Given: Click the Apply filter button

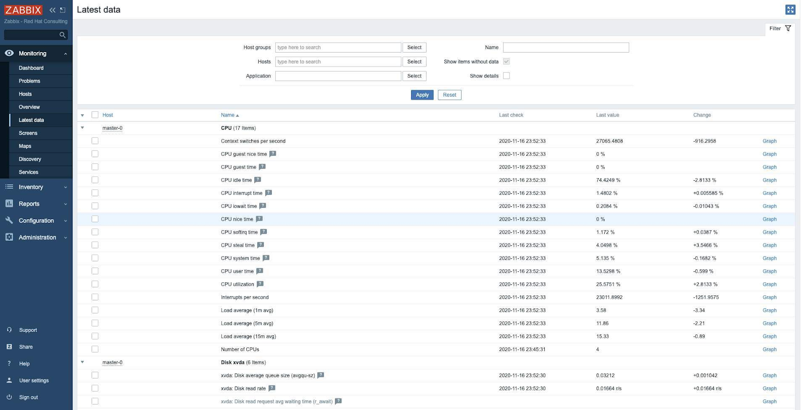Looking at the screenshot, I should [x=422, y=95].
